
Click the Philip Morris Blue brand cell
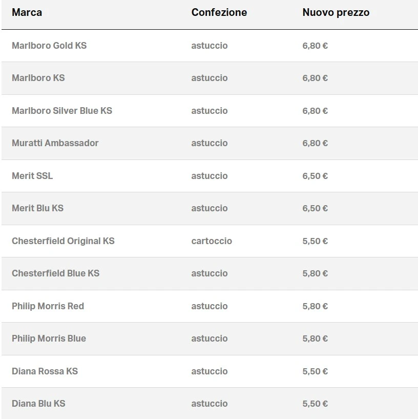pyautogui.click(x=49, y=338)
